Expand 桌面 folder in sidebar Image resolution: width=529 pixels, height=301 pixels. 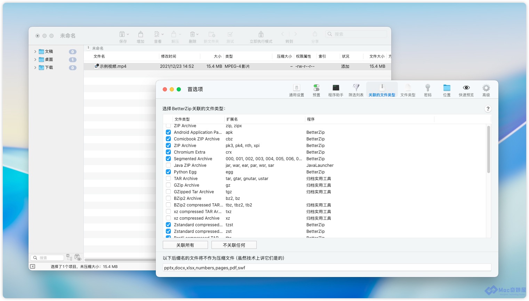35,59
